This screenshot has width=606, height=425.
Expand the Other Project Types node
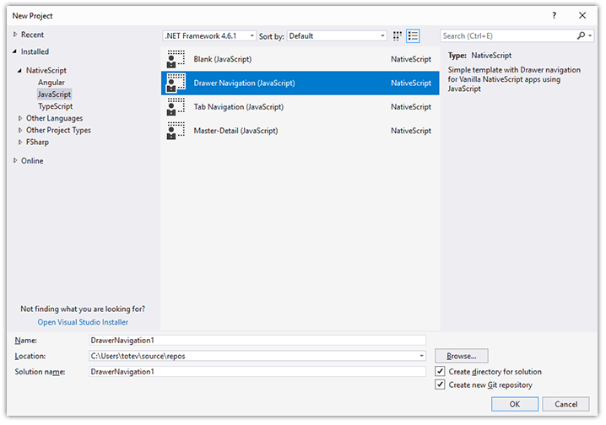[20, 130]
